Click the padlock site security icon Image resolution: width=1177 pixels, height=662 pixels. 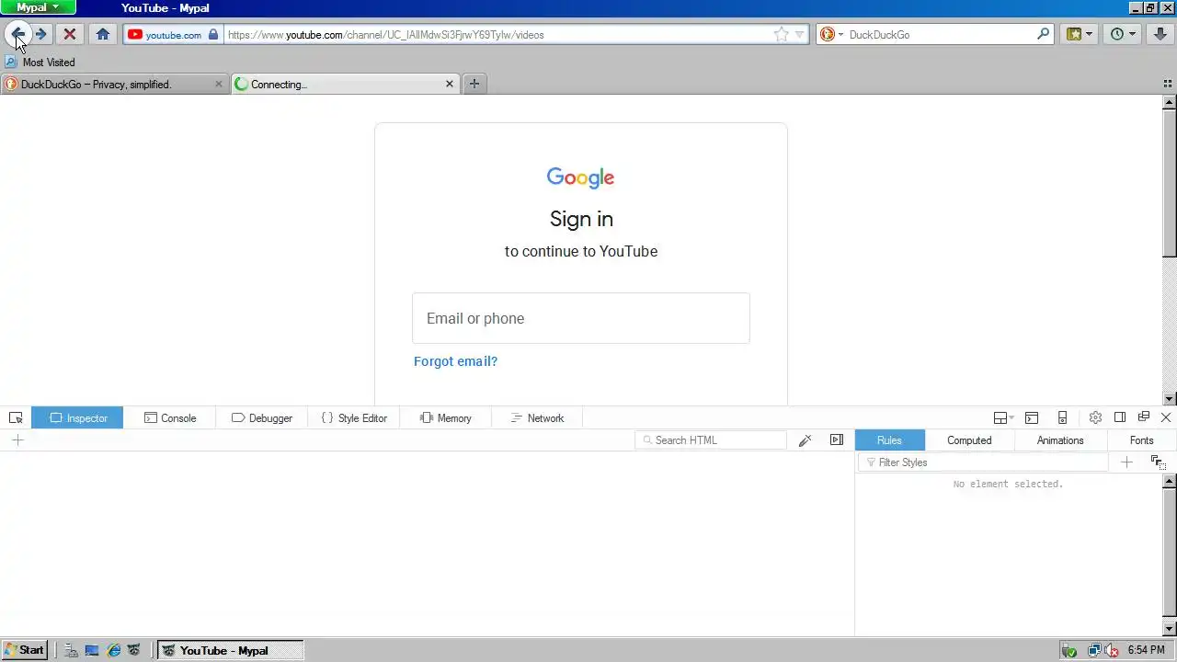(x=213, y=34)
